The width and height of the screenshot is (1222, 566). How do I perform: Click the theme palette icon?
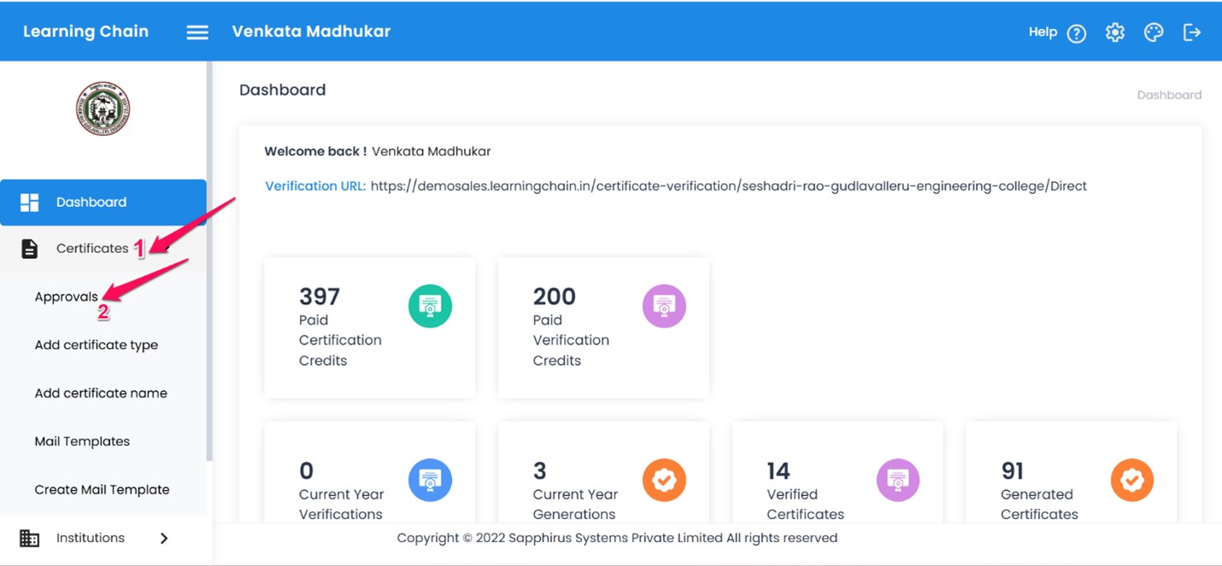click(x=1154, y=32)
